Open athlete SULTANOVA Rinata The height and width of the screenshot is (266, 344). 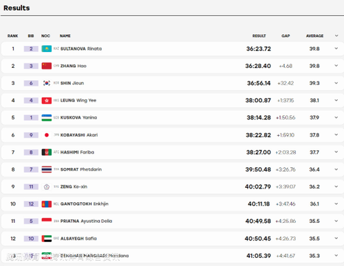[81, 49]
